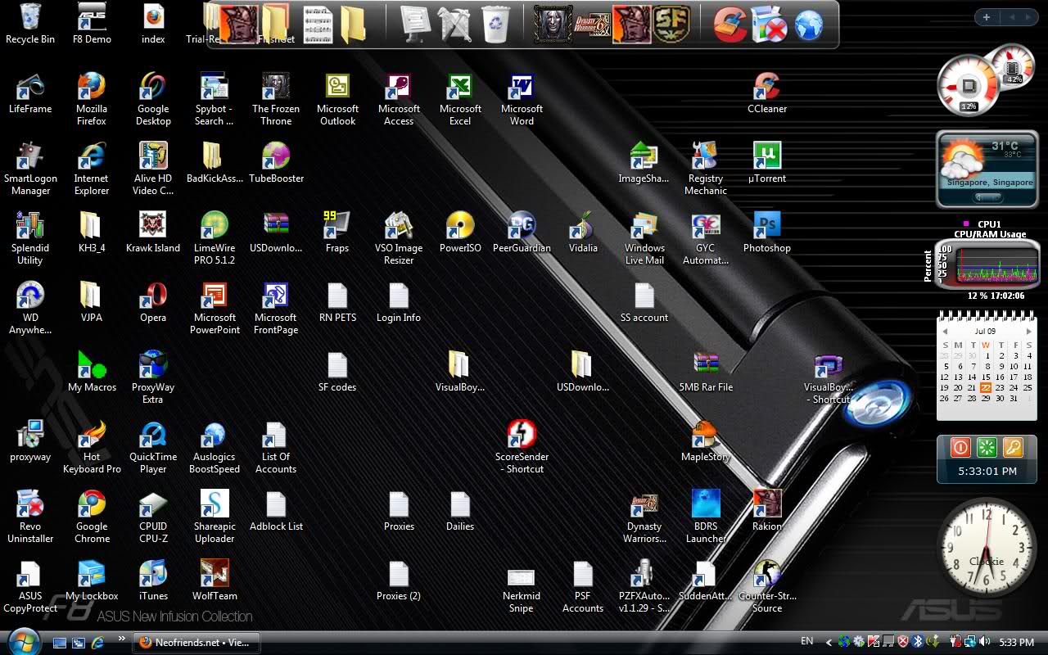Select date 22 in calendar gadget
The width and height of the screenshot is (1048, 655).
tap(986, 387)
